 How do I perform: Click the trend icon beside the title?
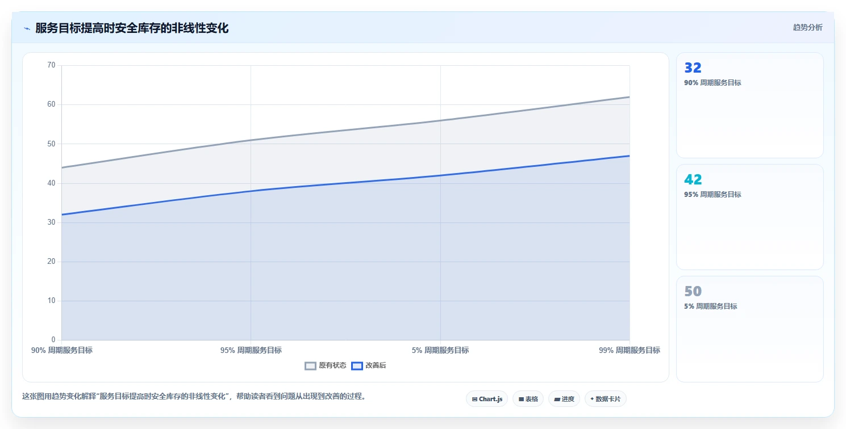tap(27, 28)
